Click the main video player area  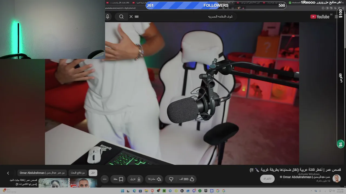click(x=172, y=93)
